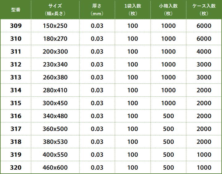Click size cell 340x480
Image resolution: width=222 pixels, height=174 pixels.
point(55,116)
